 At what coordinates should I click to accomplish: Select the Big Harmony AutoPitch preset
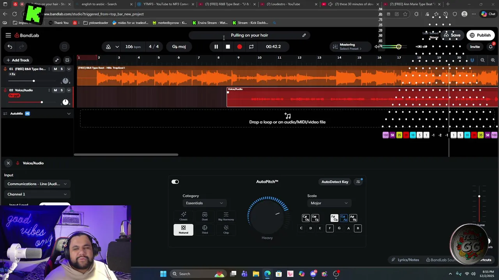point(226,216)
